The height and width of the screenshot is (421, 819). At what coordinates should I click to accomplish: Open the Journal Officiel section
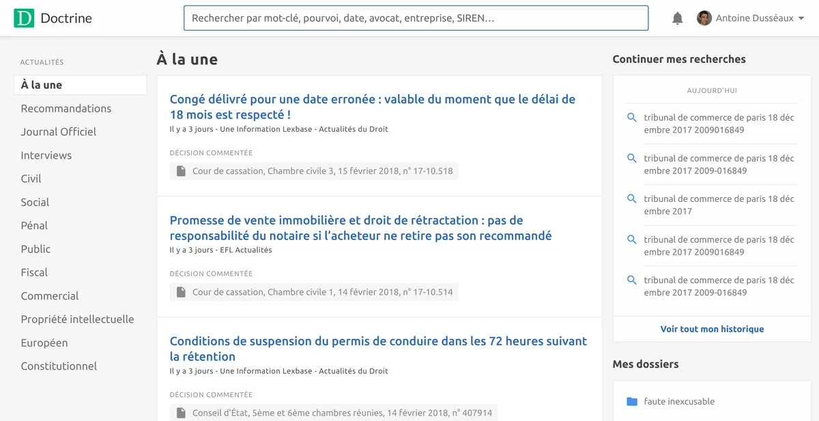click(x=58, y=132)
